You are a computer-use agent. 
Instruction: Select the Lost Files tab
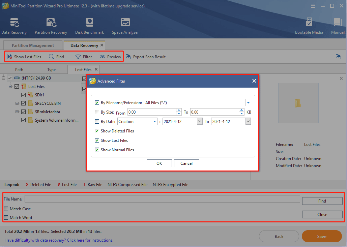[83, 70]
